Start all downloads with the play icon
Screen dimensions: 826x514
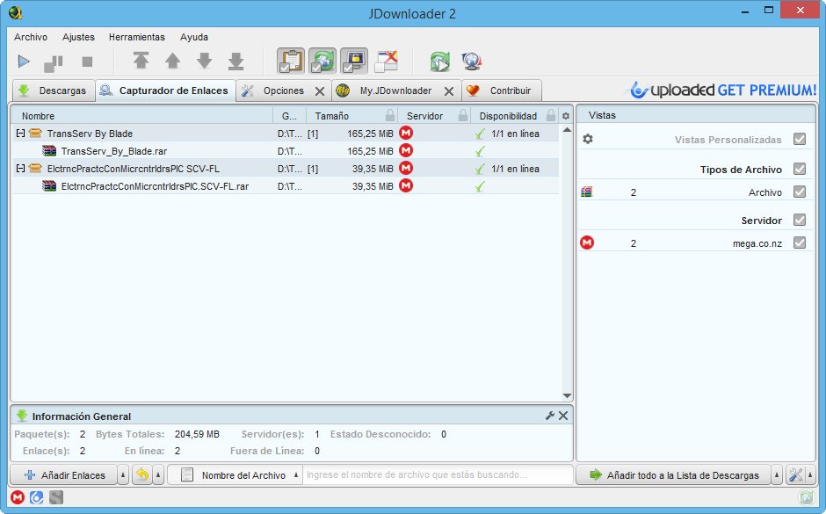(24, 62)
